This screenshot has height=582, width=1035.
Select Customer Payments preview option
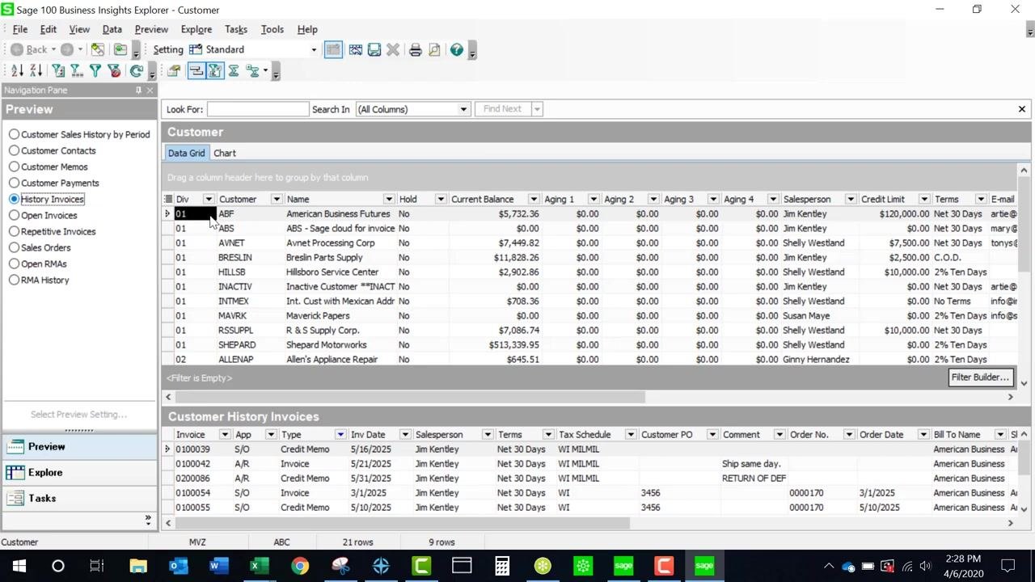(x=54, y=183)
